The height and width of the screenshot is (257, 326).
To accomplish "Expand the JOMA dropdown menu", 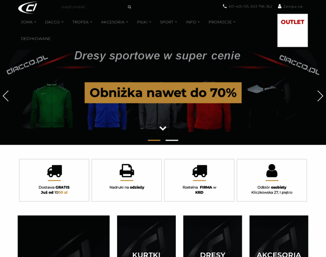I will 28,22.
